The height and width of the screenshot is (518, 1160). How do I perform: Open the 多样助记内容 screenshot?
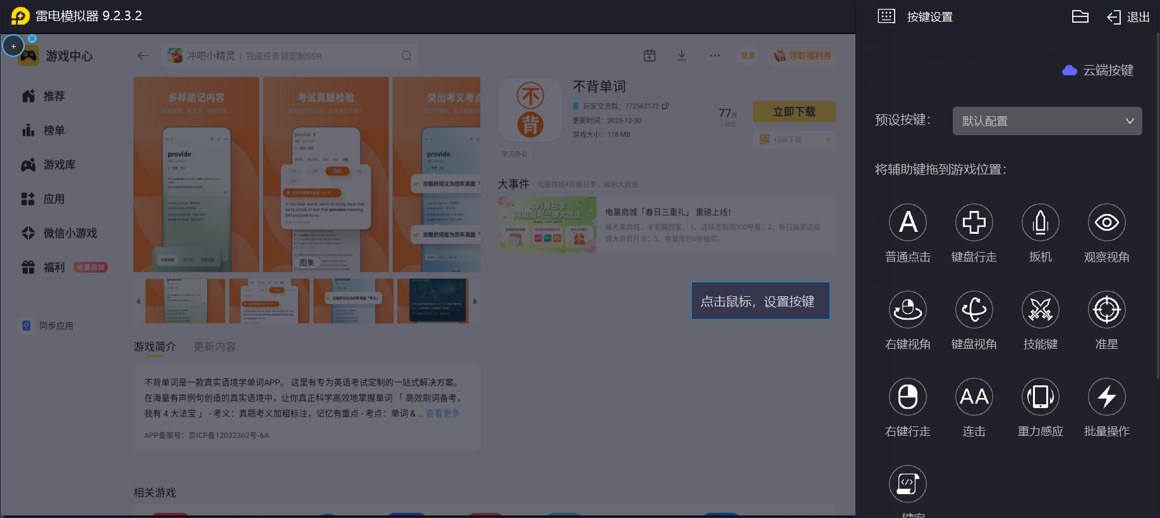pos(196,174)
